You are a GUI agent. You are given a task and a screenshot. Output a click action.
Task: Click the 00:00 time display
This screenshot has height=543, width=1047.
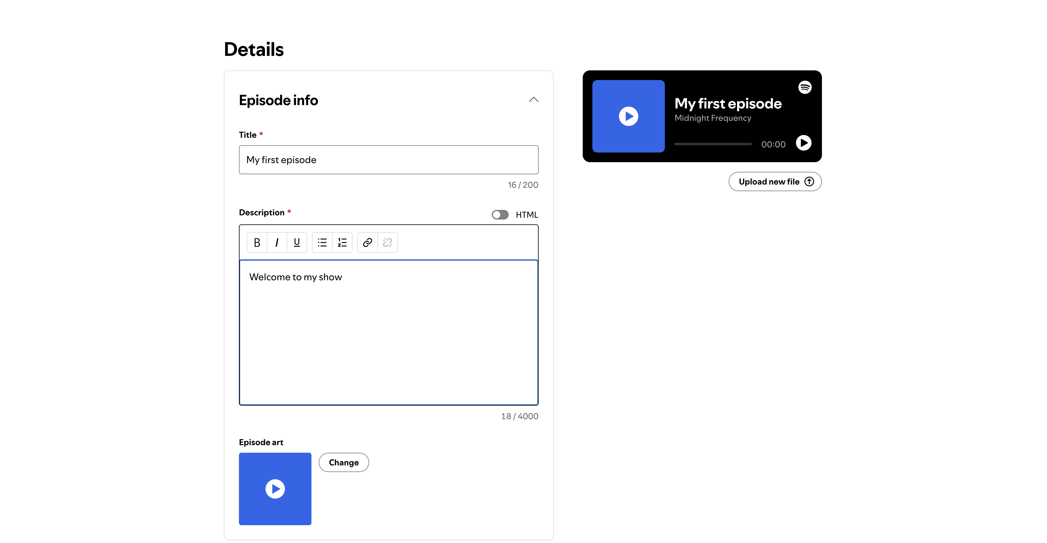point(773,144)
